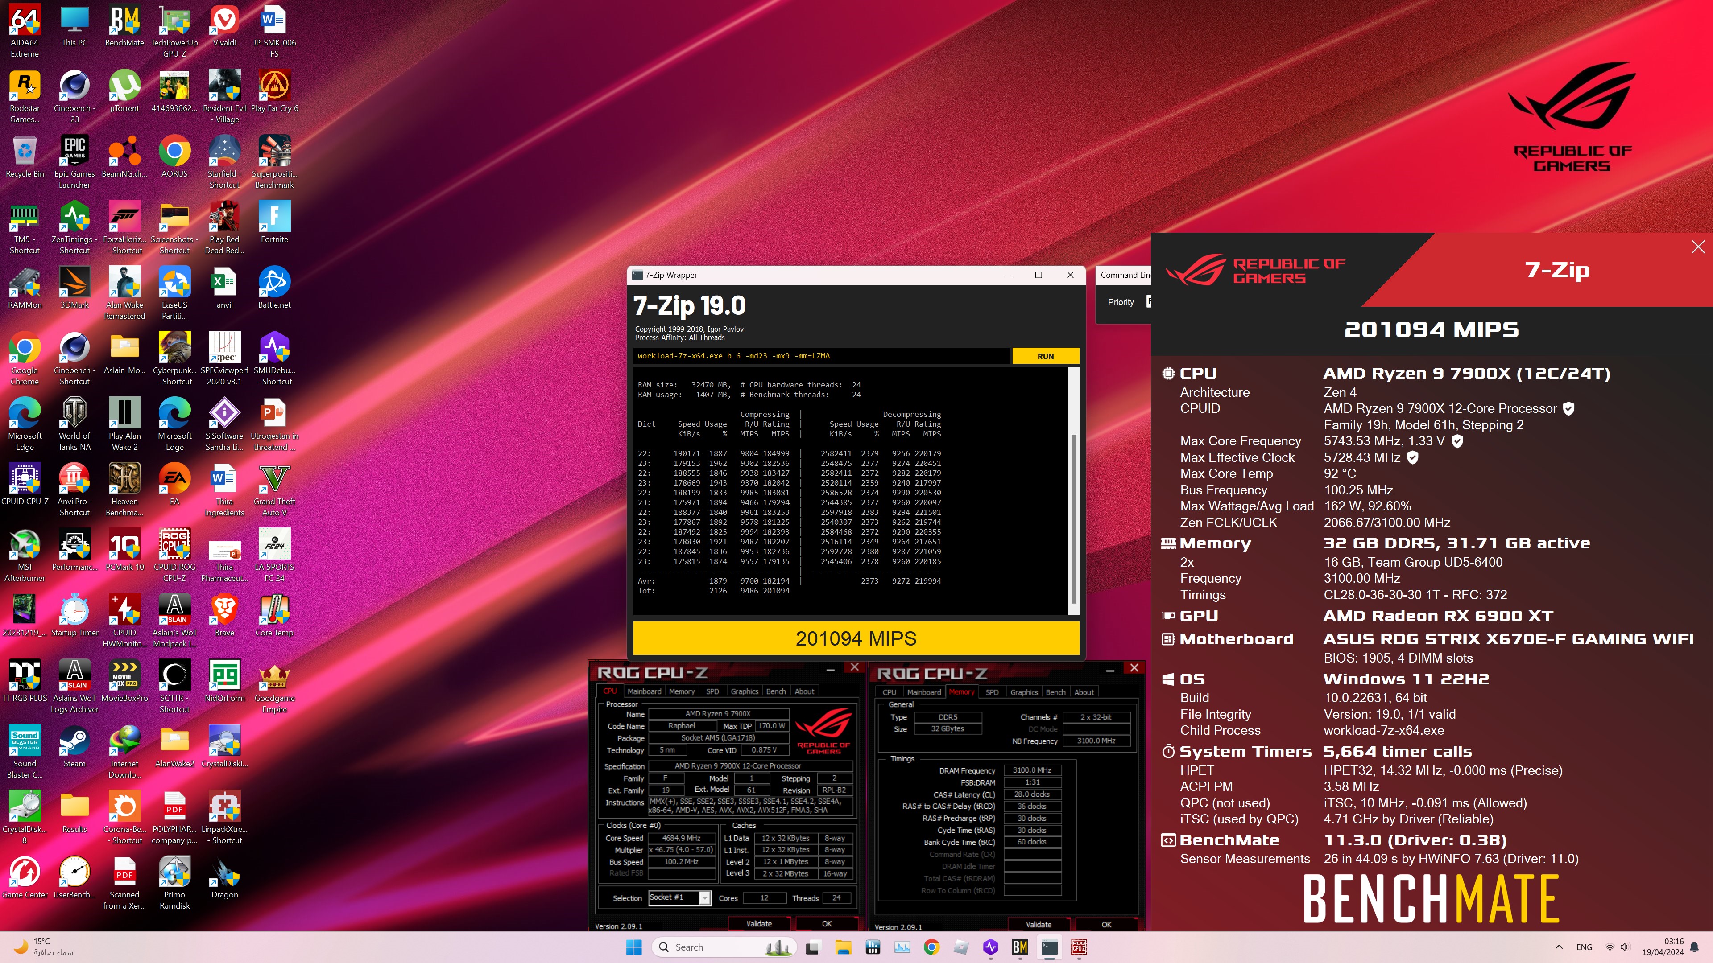The width and height of the screenshot is (1713, 963).
Task: Select ZenTimings shortcut icon
Action: coord(74,227)
